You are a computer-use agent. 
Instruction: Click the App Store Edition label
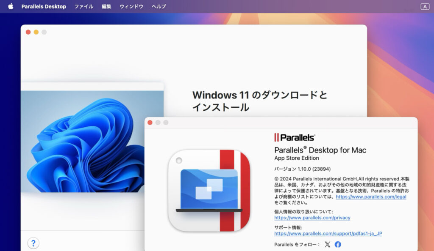(x=297, y=157)
